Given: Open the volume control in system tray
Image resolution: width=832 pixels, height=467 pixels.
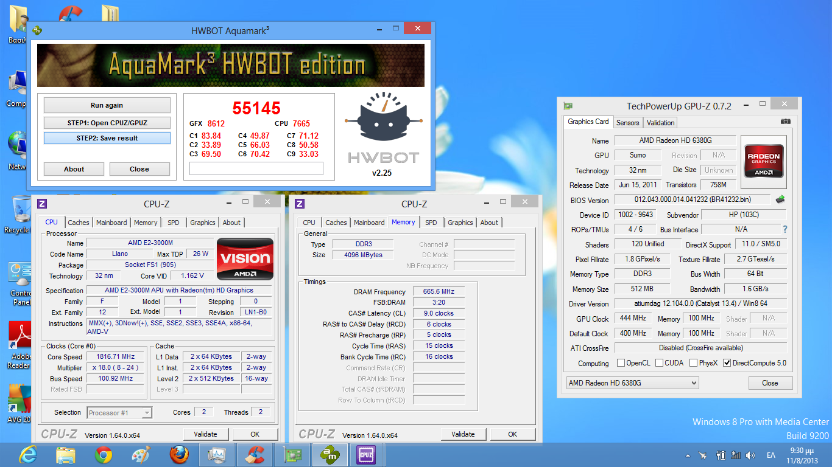Looking at the screenshot, I should [751, 455].
